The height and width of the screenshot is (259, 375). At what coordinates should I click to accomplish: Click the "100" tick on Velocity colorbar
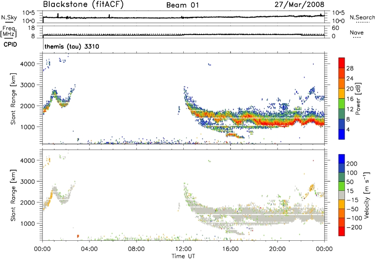(352, 173)
